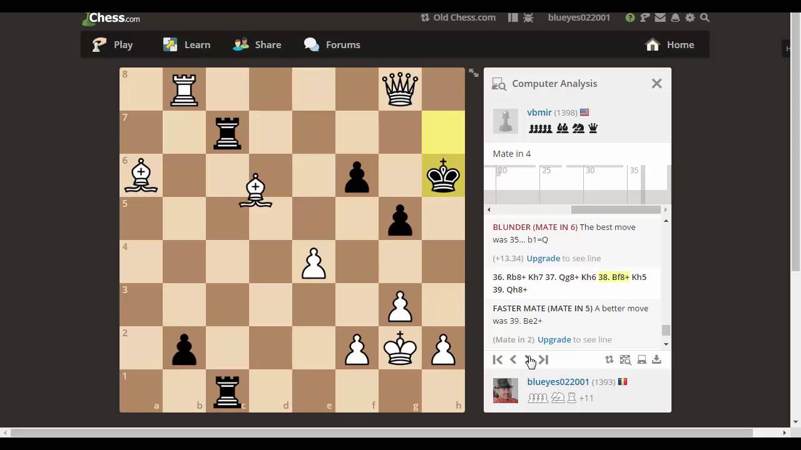Flip the board orientation icon

click(x=609, y=359)
